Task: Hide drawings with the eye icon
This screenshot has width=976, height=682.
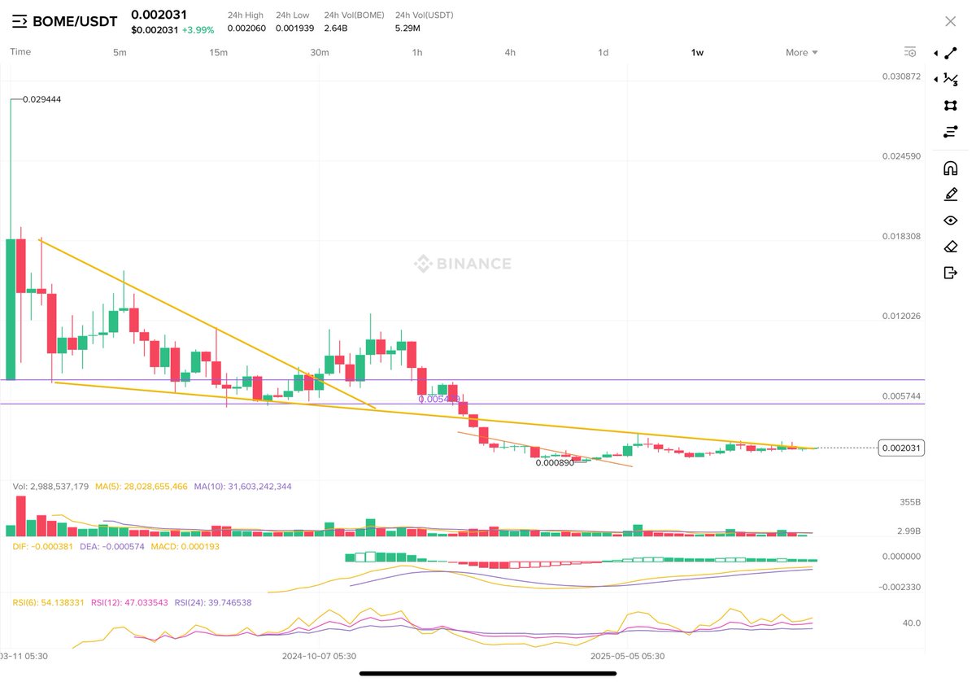Action: pos(950,221)
